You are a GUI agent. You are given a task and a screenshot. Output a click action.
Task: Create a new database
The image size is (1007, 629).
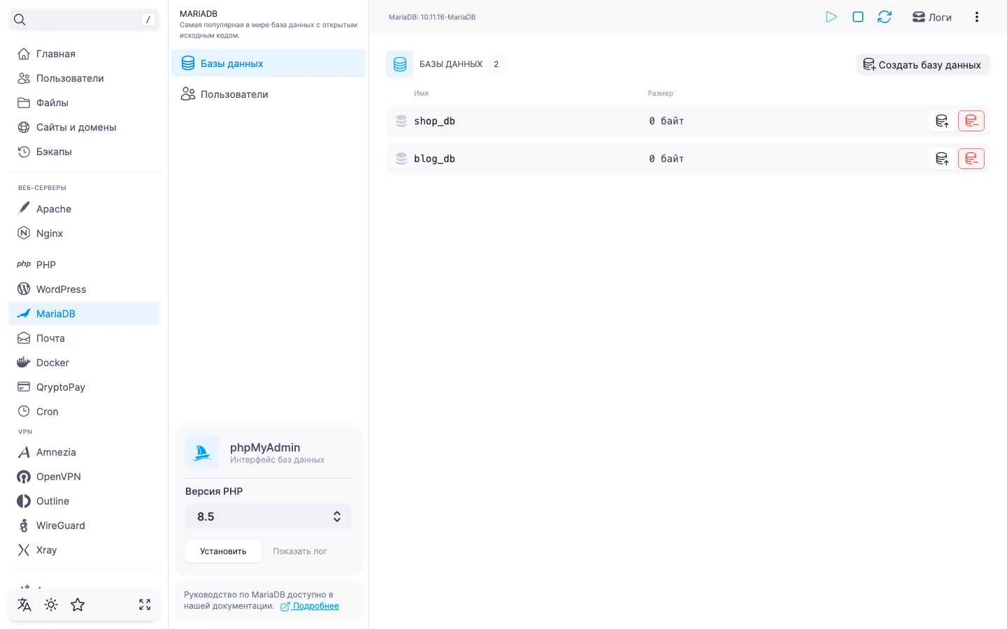tap(922, 64)
